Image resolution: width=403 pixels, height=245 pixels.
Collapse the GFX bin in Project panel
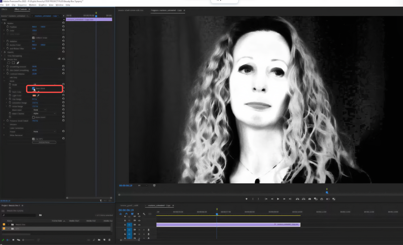click(x=9, y=228)
